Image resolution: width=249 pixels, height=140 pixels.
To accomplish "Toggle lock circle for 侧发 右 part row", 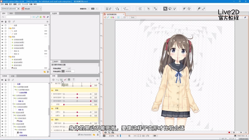I will click(5, 51).
